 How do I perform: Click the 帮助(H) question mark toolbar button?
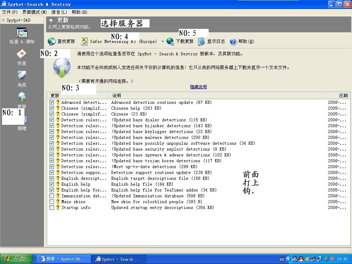[x=242, y=41]
